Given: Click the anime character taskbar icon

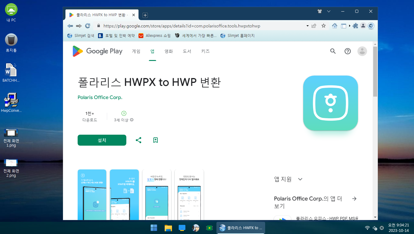Looking at the screenshot, I should point(196,228).
